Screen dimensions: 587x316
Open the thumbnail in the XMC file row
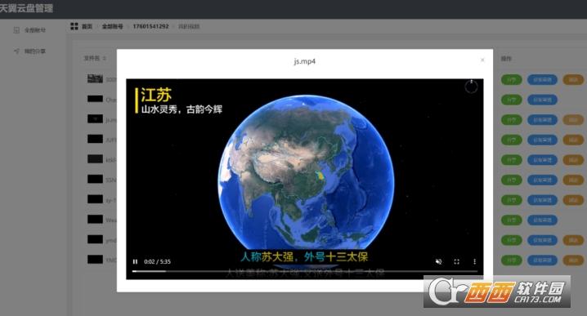(95, 259)
